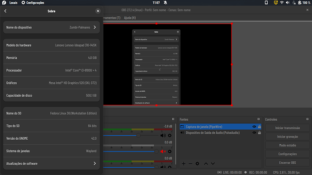Go back in the Sobre settings panel
Viewport: 312px width, 175px height.
5,11
